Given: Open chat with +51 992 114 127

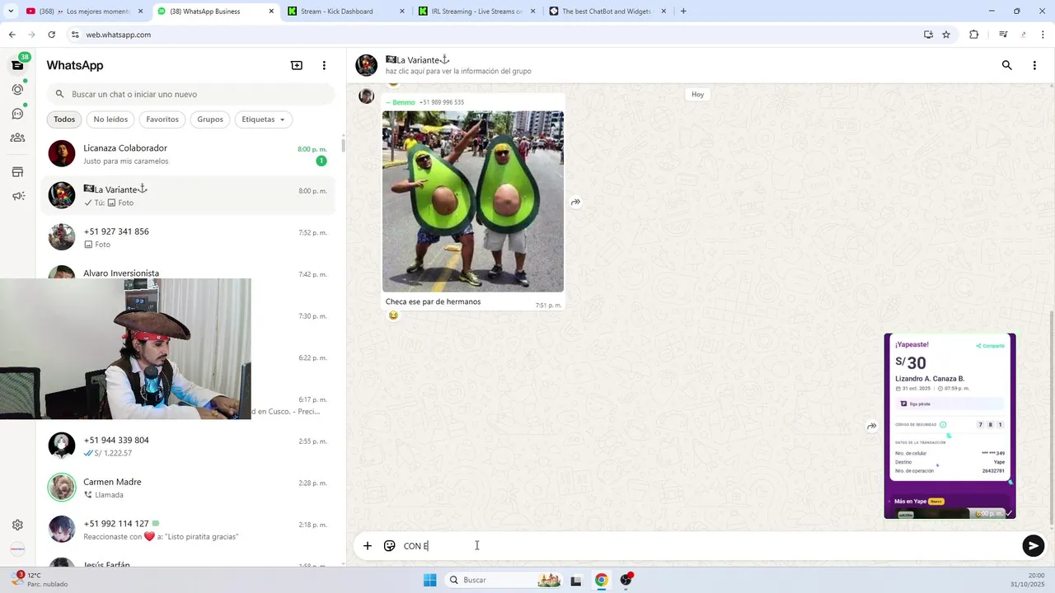Looking at the screenshot, I should click(188, 530).
